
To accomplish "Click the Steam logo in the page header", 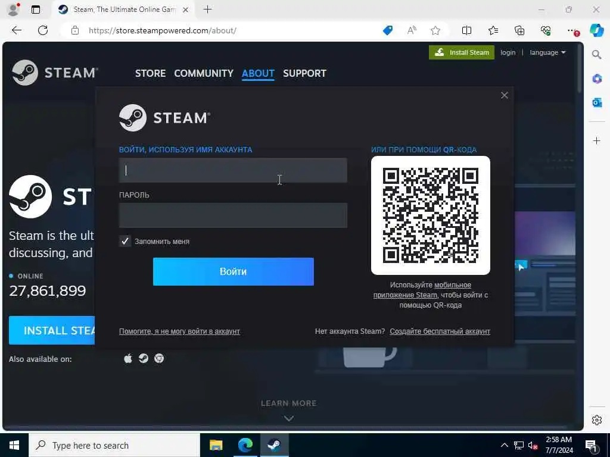I will click(x=55, y=72).
